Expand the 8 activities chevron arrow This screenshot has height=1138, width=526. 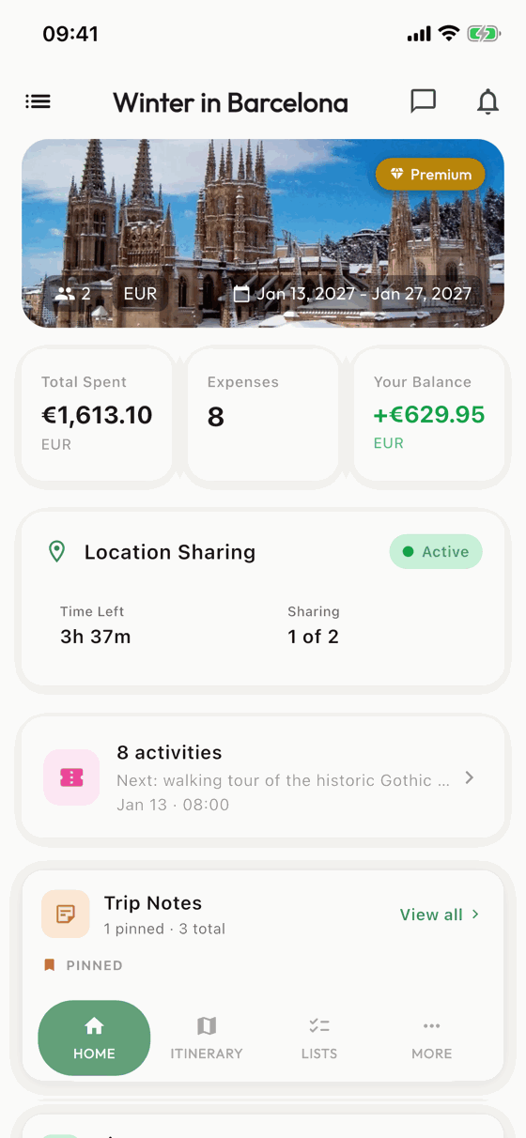[470, 777]
